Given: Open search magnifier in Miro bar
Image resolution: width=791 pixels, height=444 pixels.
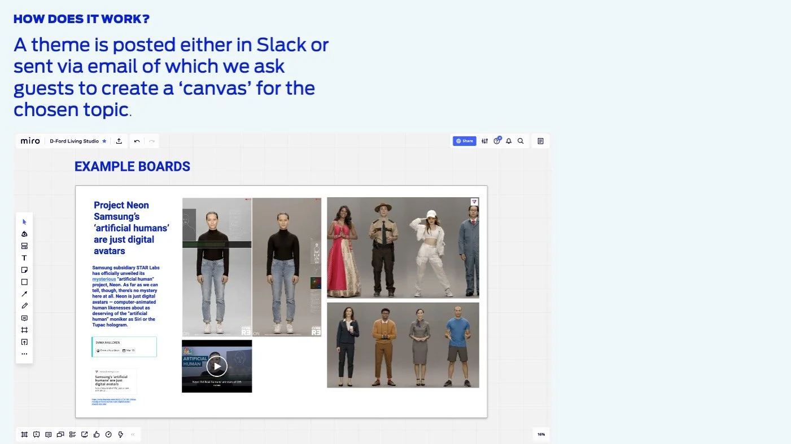Looking at the screenshot, I should coord(521,141).
